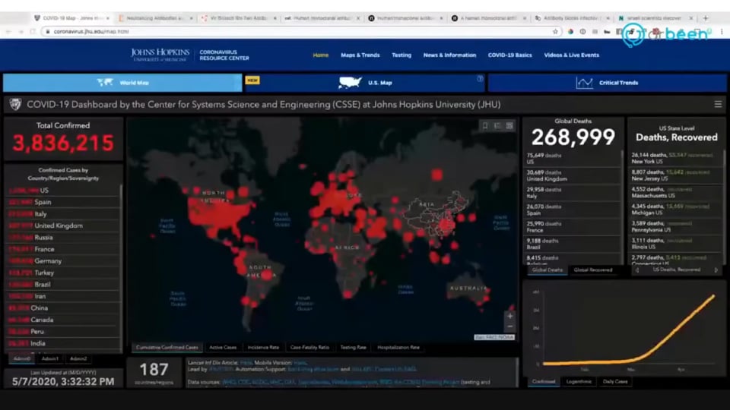Open the bookmarks icon on the map
Screen dimensions: 730x410
485,125
